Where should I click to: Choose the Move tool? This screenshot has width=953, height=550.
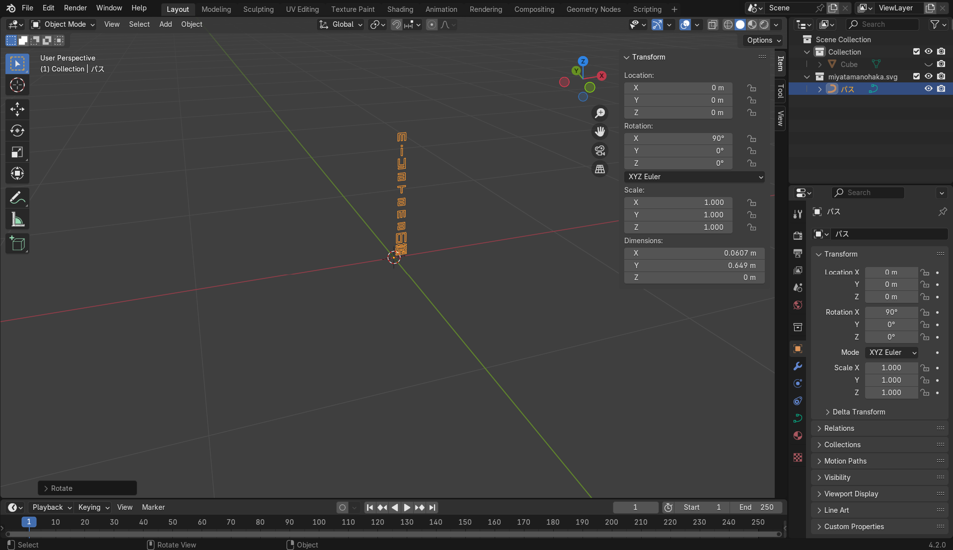click(17, 109)
